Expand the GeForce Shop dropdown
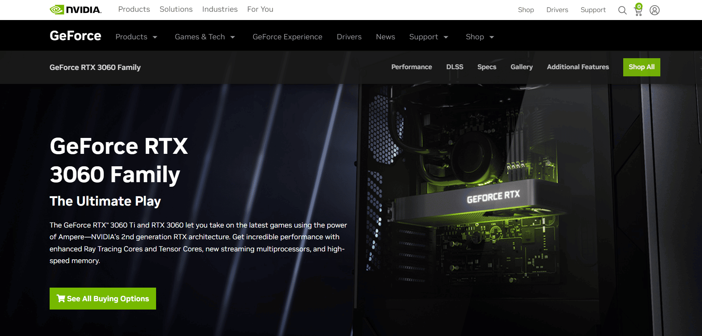The height and width of the screenshot is (336, 702). pos(480,37)
